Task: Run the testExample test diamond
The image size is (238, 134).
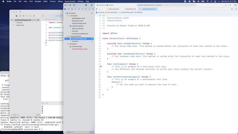Action: (100, 64)
